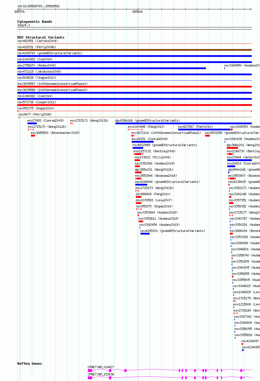The width and height of the screenshot is (260, 381).
Task: Open variant label dgv386e201 on right side
Action: pos(243,145)
